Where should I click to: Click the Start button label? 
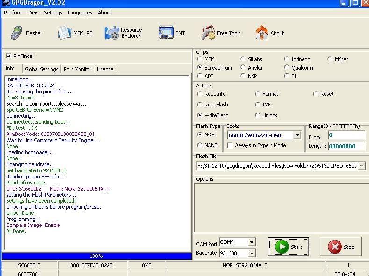297,247
